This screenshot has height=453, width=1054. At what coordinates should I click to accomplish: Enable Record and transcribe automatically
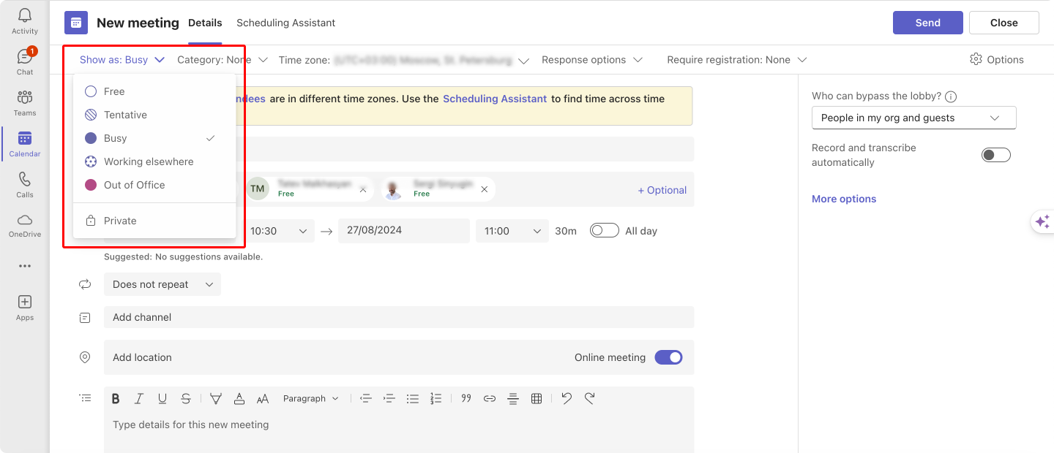point(996,155)
